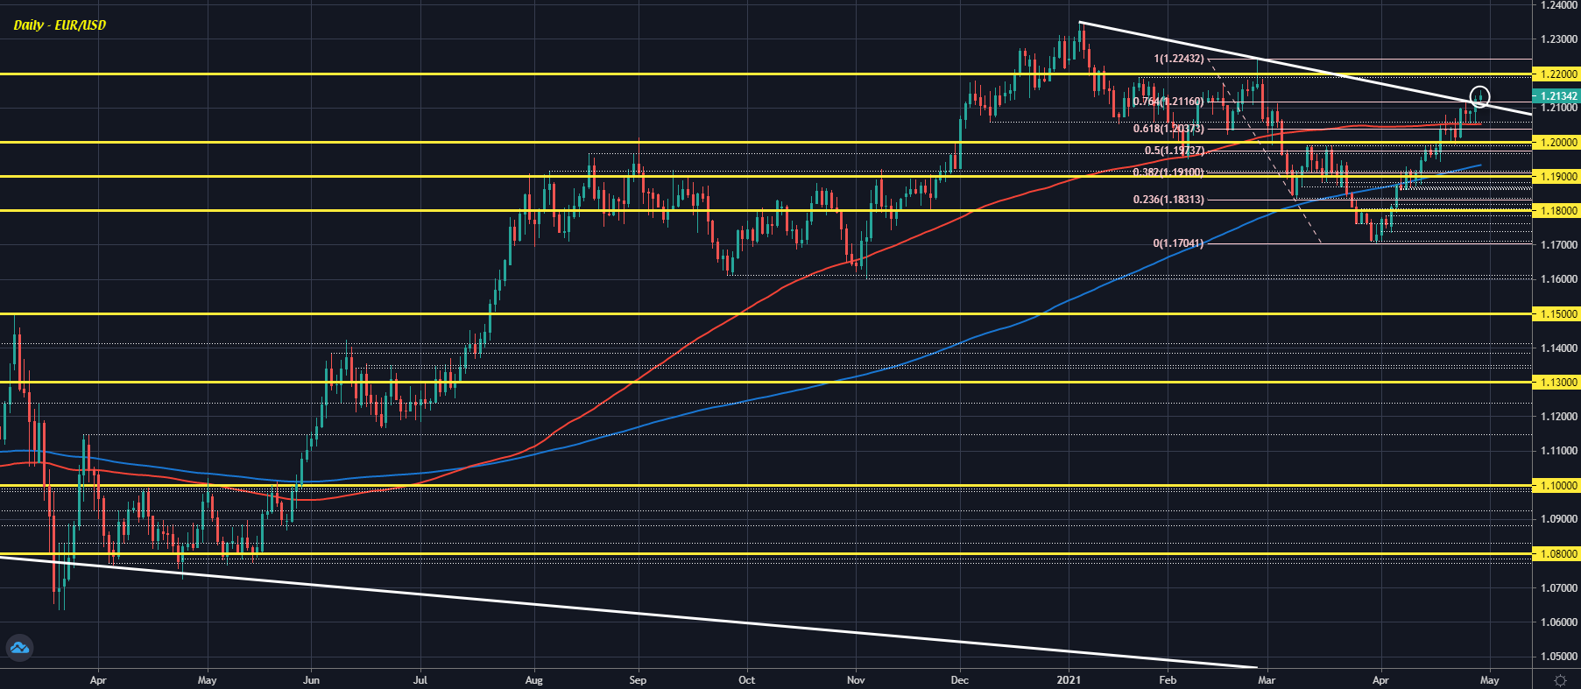Click the TradingView cloud logo icon
1581x689 pixels.
point(18,648)
